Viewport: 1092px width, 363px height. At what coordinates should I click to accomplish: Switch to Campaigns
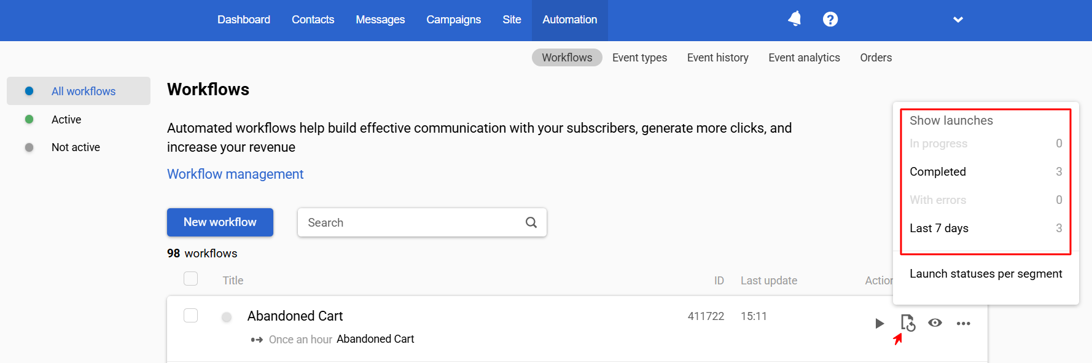coord(454,20)
